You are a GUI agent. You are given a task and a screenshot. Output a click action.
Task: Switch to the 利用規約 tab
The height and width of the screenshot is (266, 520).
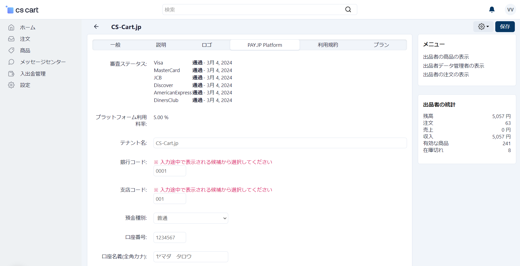coord(328,45)
